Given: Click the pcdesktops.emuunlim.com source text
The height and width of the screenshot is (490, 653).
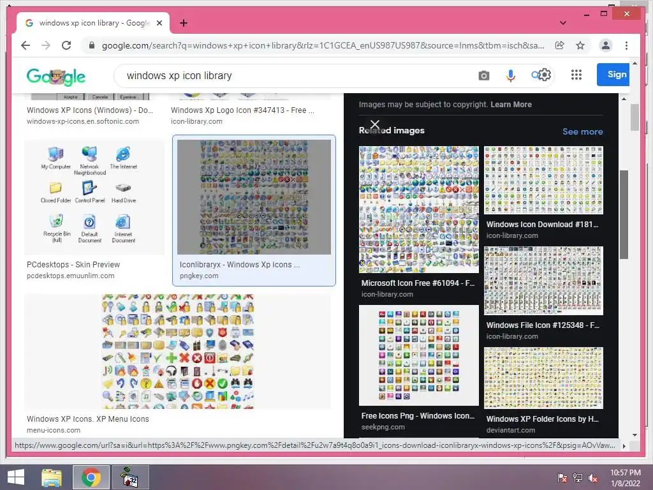Looking at the screenshot, I should (x=70, y=276).
